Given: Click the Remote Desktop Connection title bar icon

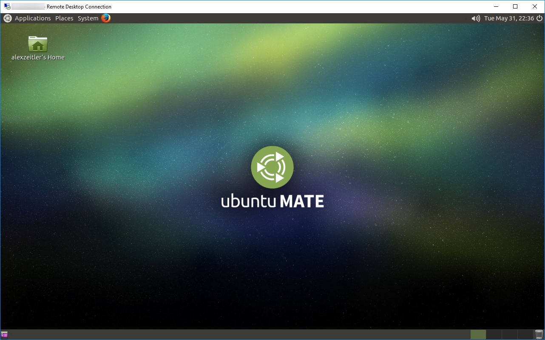Looking at the screenshot, I should 6,6.
